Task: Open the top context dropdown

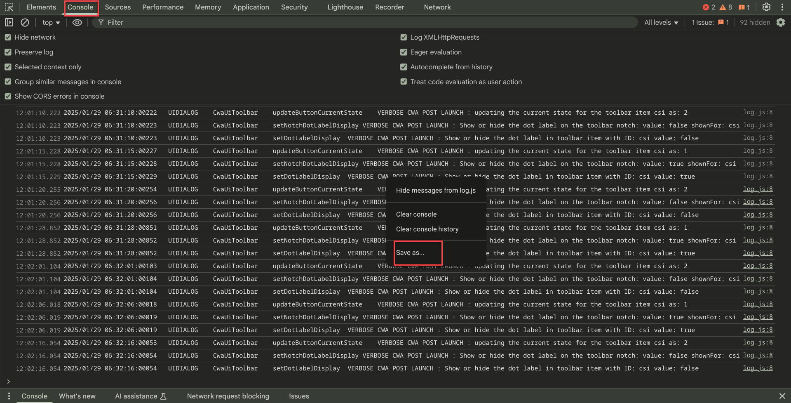Action: [51, 22]
